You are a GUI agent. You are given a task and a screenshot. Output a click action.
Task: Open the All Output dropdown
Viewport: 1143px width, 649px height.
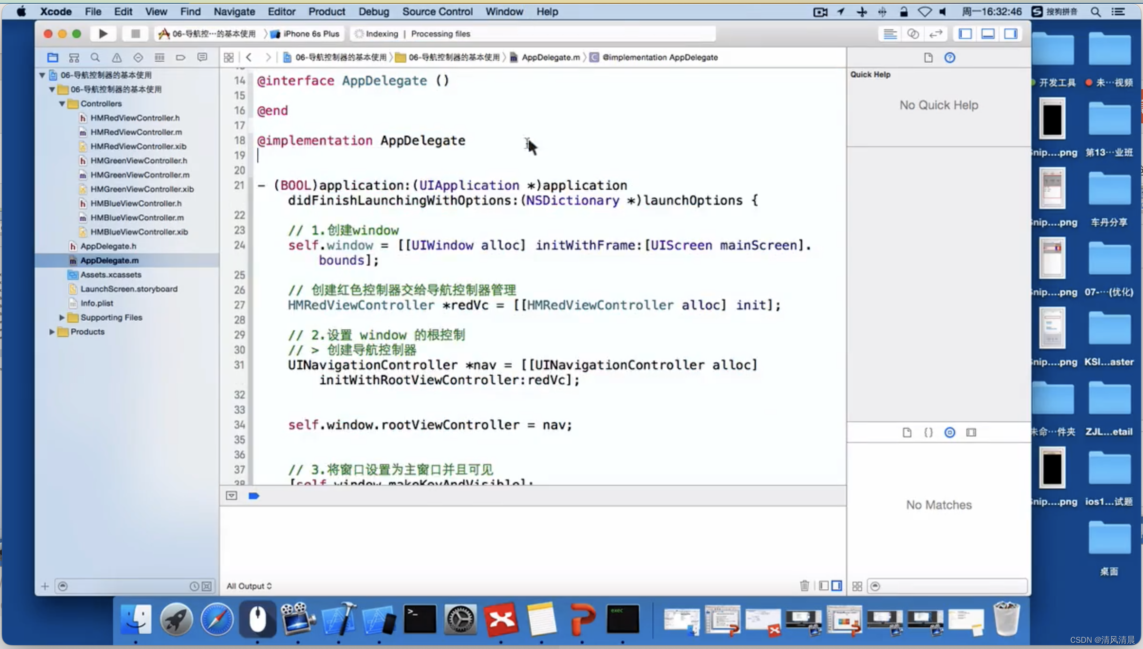tap(249, 586)
